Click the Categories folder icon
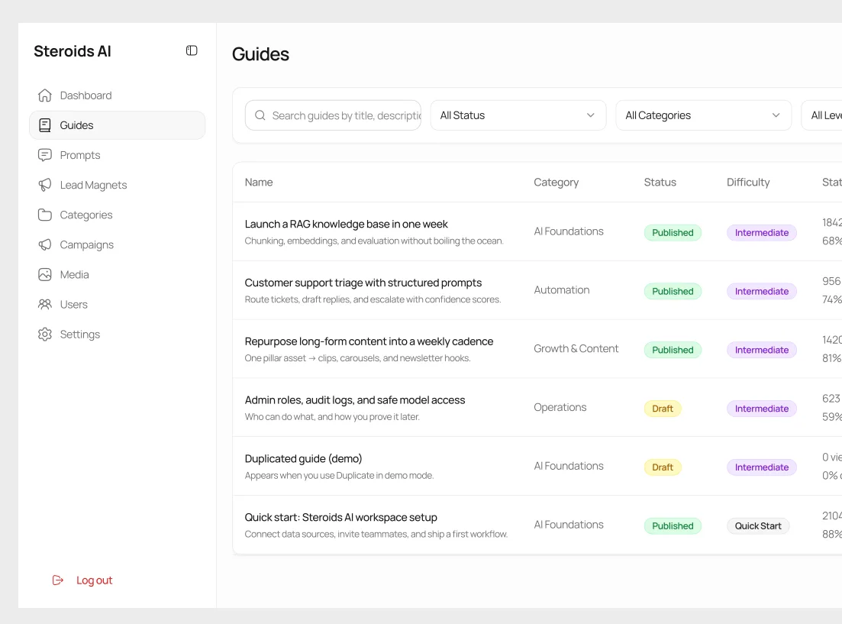This screenshot has width=842, height=624. [45, 215]
